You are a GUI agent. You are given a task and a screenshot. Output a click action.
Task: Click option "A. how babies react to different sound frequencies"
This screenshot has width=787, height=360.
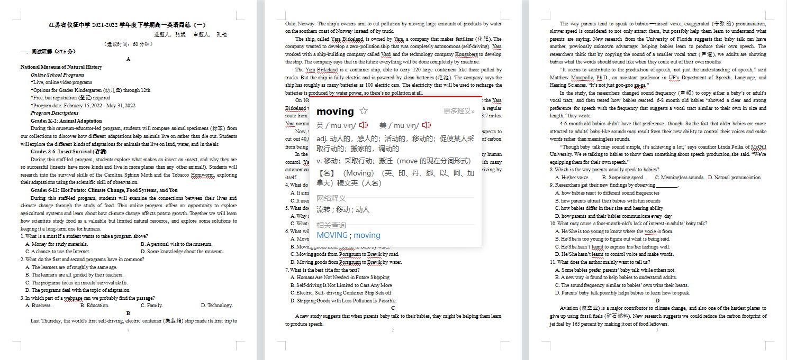607,193
